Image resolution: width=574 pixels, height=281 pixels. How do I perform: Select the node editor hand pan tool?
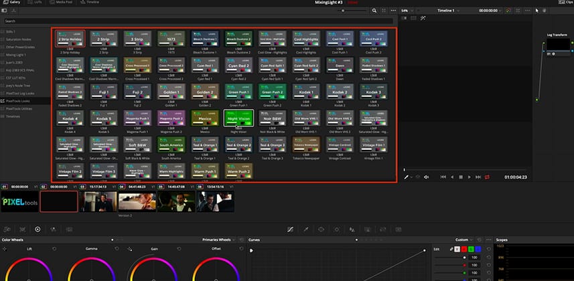point(545,11)
